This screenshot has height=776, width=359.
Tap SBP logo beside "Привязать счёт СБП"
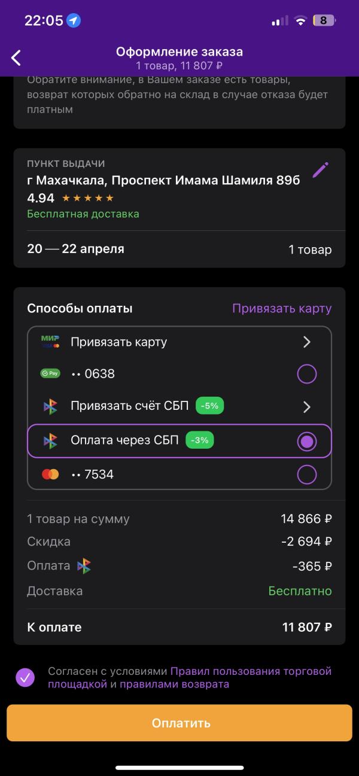[x=50, y=407]
